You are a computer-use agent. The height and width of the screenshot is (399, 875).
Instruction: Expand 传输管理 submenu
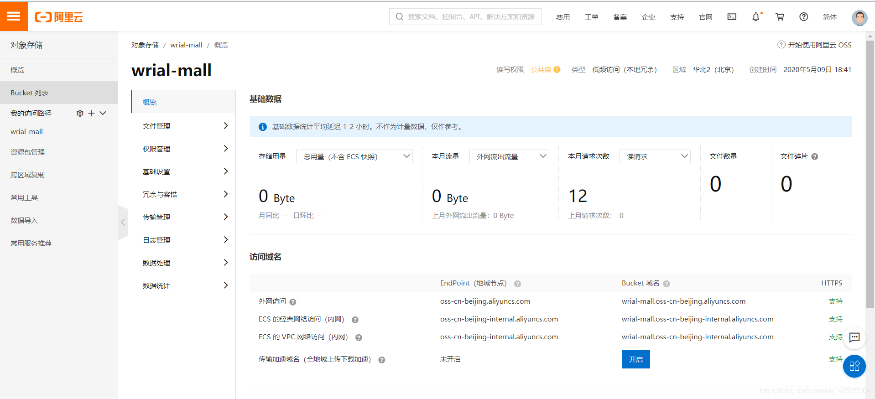(x=226, y=217)
